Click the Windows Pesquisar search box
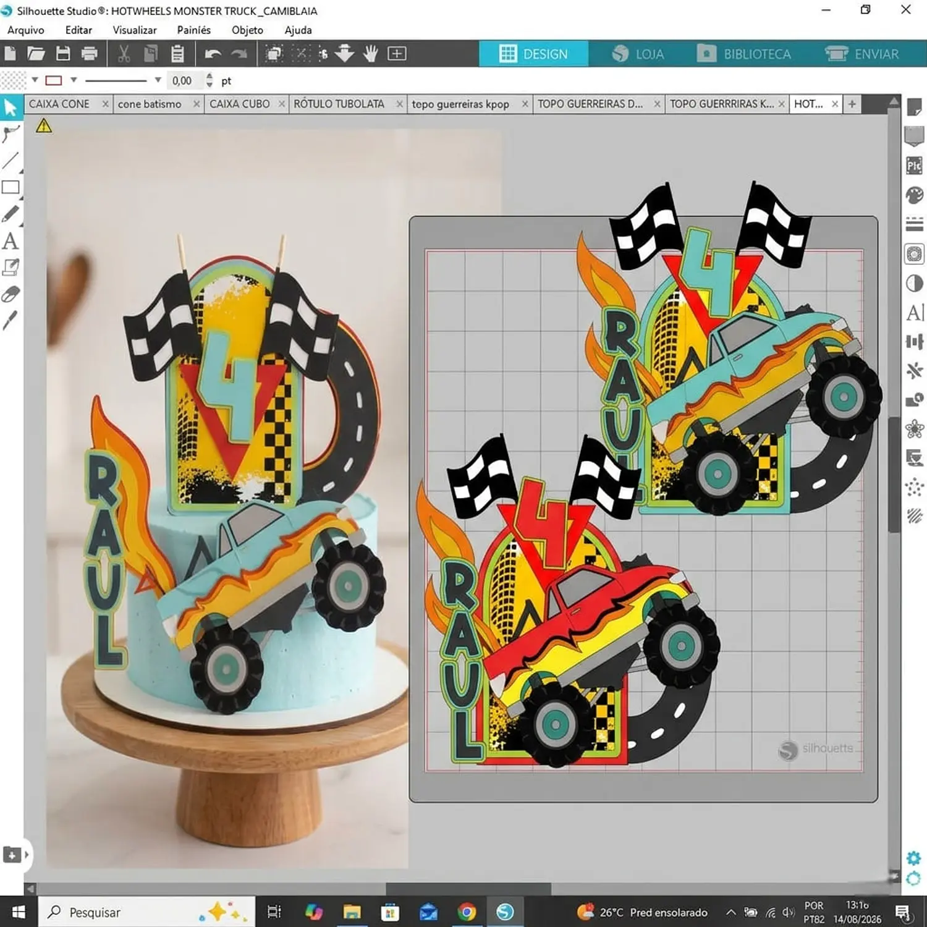Viewport: 927px width, 927px height. tap(146, 912)
